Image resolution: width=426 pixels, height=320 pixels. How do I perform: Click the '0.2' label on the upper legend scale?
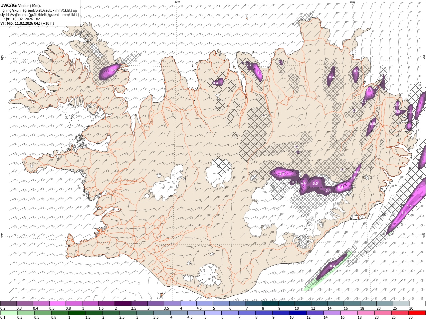coord(2,308)
